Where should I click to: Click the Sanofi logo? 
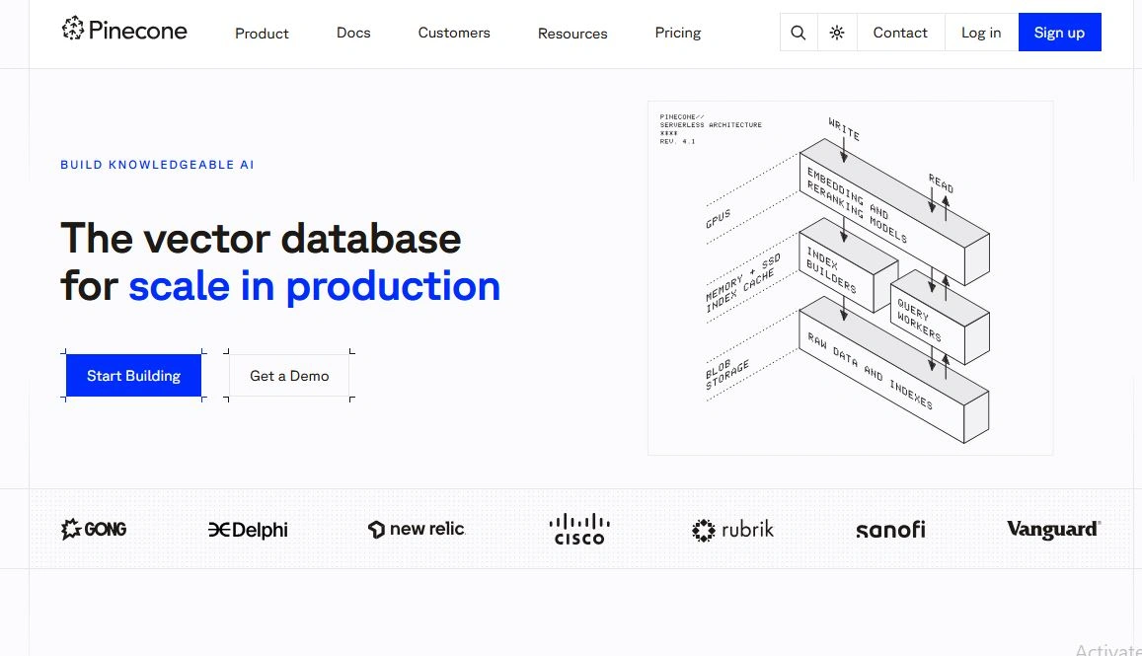click(x=890, y=530)
